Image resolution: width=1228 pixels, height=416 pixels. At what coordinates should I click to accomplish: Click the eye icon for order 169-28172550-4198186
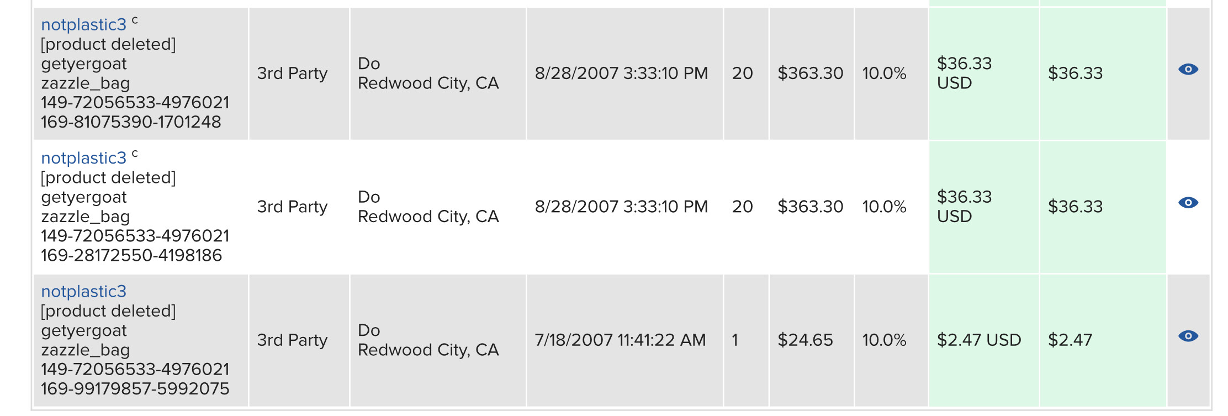1188,203
